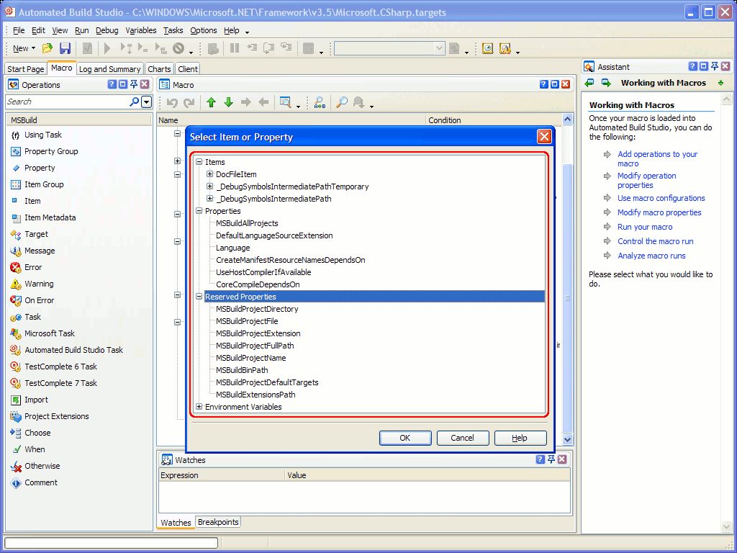Viewport: 737px width, 553px height.
Task: Go back in Assistant panel
Action: click(x=589, y=83)
